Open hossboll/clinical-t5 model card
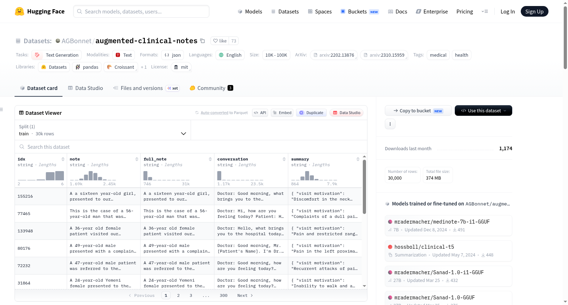 (x=448, y=250)
